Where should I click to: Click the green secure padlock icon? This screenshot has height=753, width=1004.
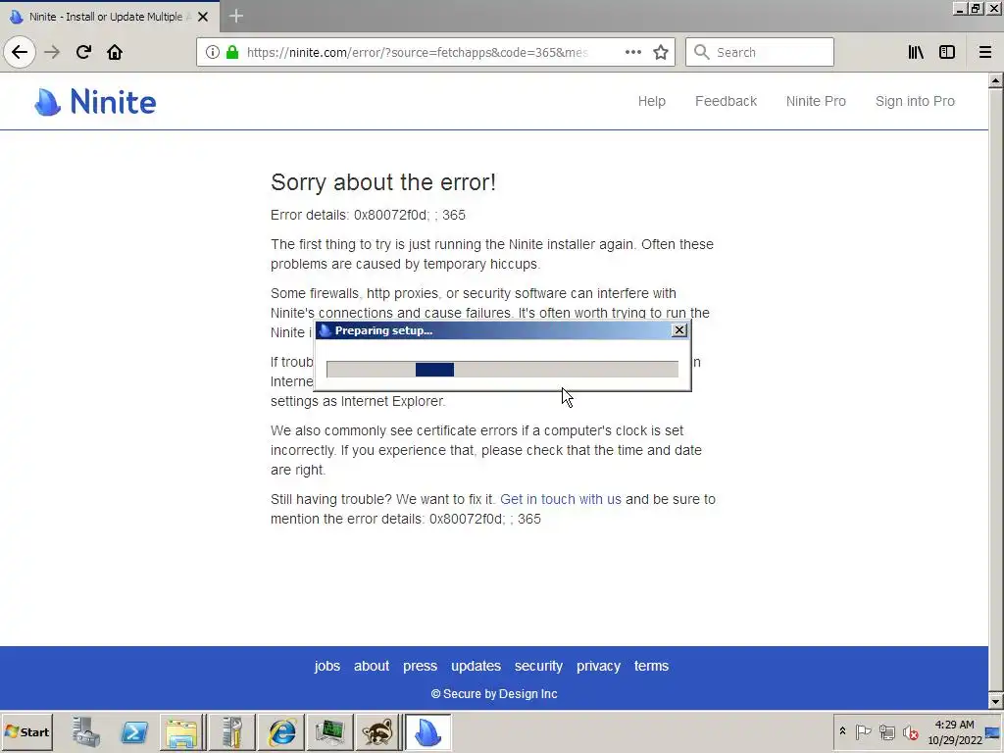(232, 52)
